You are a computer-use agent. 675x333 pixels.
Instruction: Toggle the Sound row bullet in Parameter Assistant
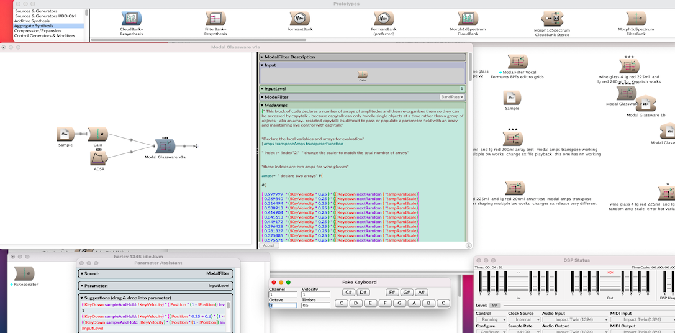pos(82,273)
